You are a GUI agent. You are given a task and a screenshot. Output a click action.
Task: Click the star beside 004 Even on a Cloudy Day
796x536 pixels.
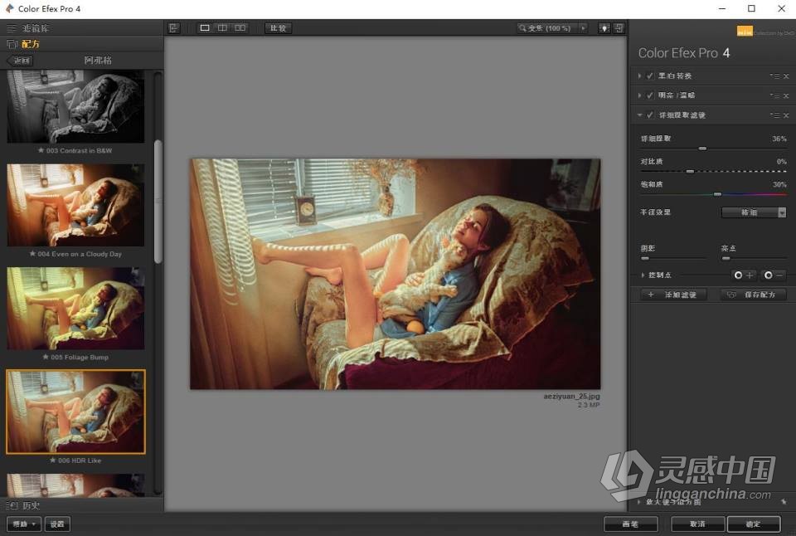[x=32, y=254]
